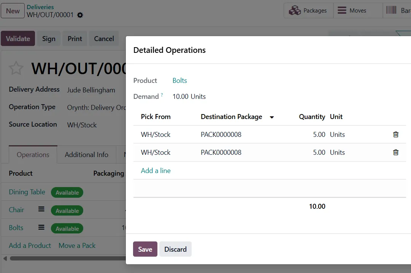This screenshot has height=273, width=411.
Task: Edit the first row quantity 5.00
Action: tap(319, 135)
